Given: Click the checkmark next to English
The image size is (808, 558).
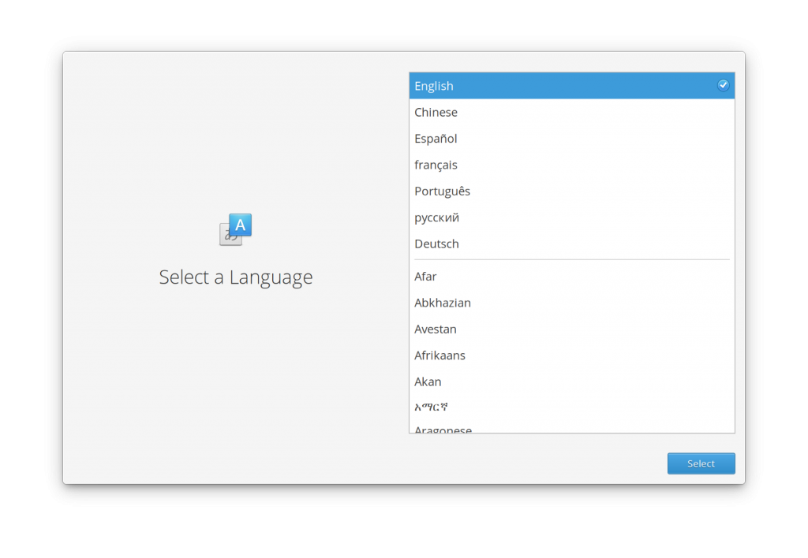Looking at the screenshot, I should tap(724, 84).
